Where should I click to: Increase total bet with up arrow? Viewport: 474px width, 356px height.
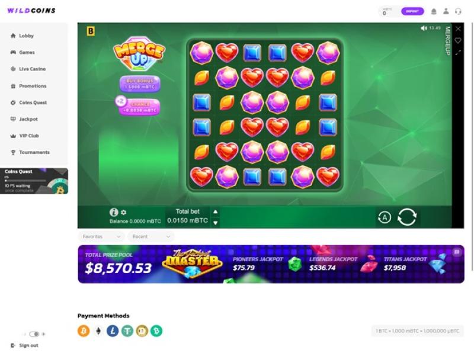[x=215, y=212]
